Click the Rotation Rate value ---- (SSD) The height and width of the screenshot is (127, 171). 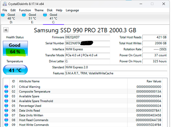point(155,49)
